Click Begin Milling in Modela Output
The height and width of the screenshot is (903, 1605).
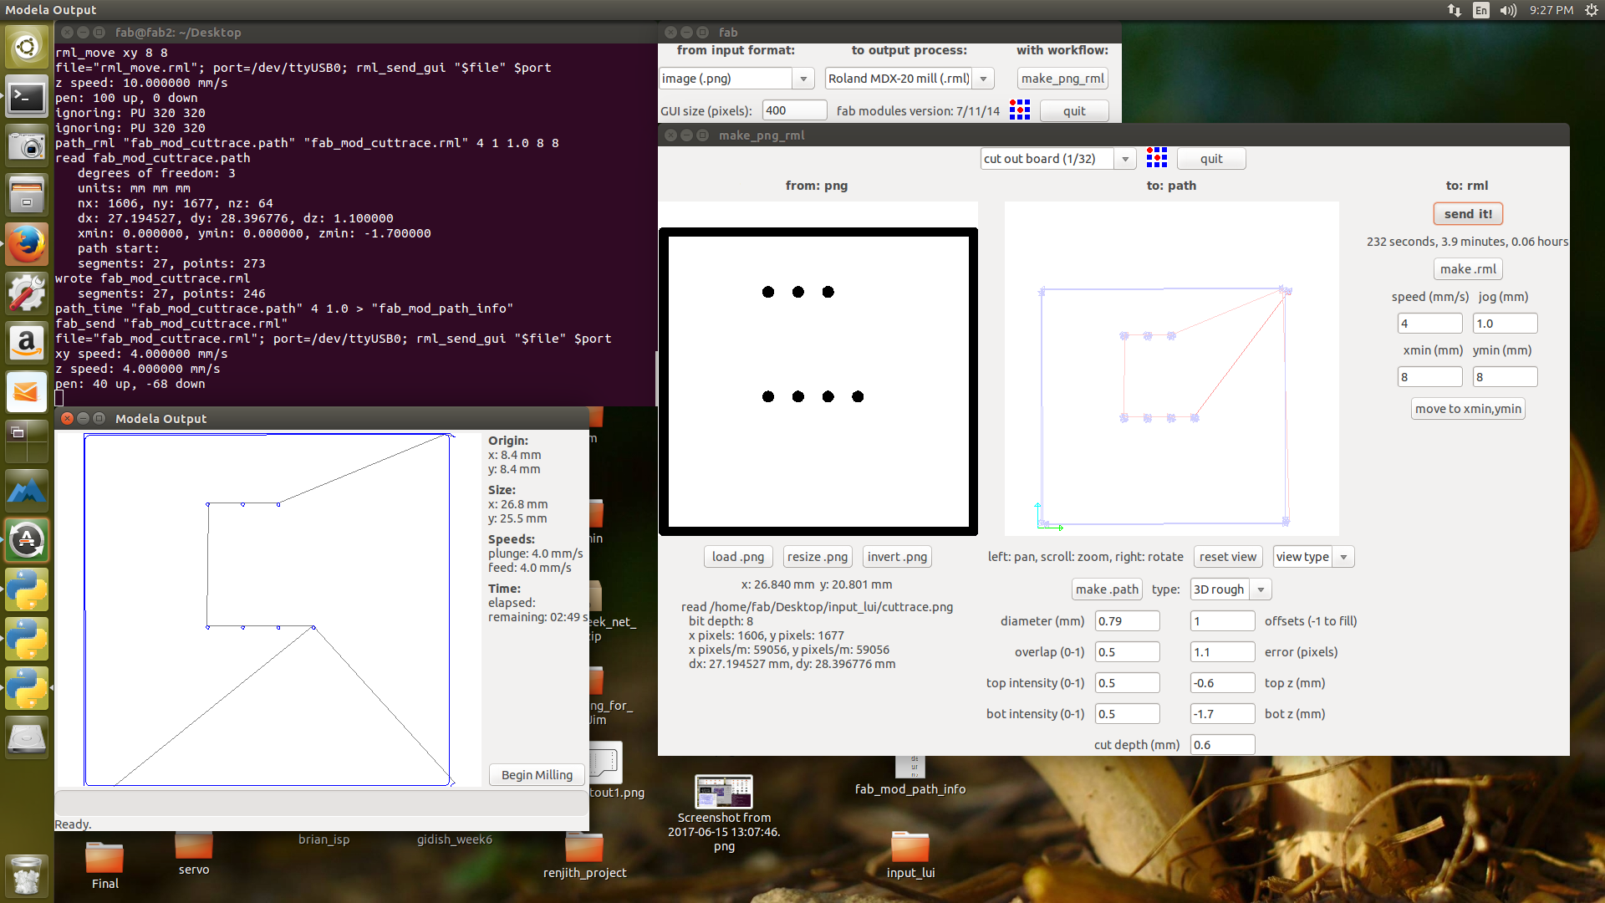537,775
